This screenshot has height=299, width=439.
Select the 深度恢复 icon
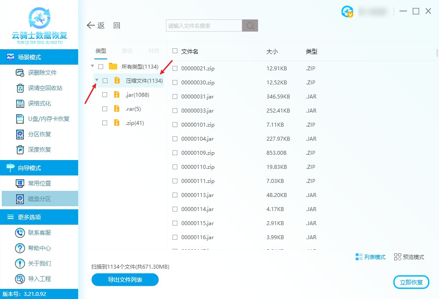click(x=20, y=149)
